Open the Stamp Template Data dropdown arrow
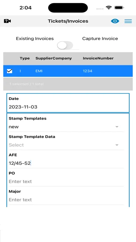Screen dimensions: 136x242 click(x=117, y=145)
